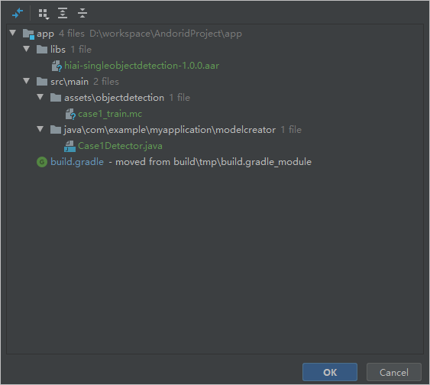This screenshot has height=385, width=430.
Task: Click the case1_train.mc unknown file icon
Action: (70, 114)
